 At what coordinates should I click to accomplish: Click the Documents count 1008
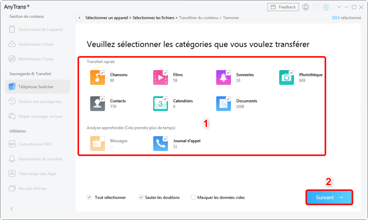[240, 107]
